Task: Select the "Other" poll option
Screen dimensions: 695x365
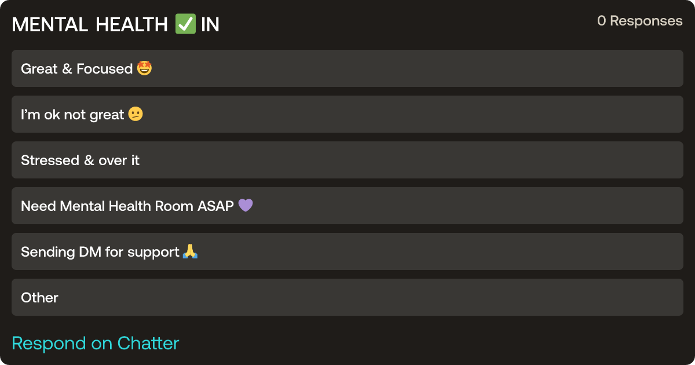Action: pos(348,297)
